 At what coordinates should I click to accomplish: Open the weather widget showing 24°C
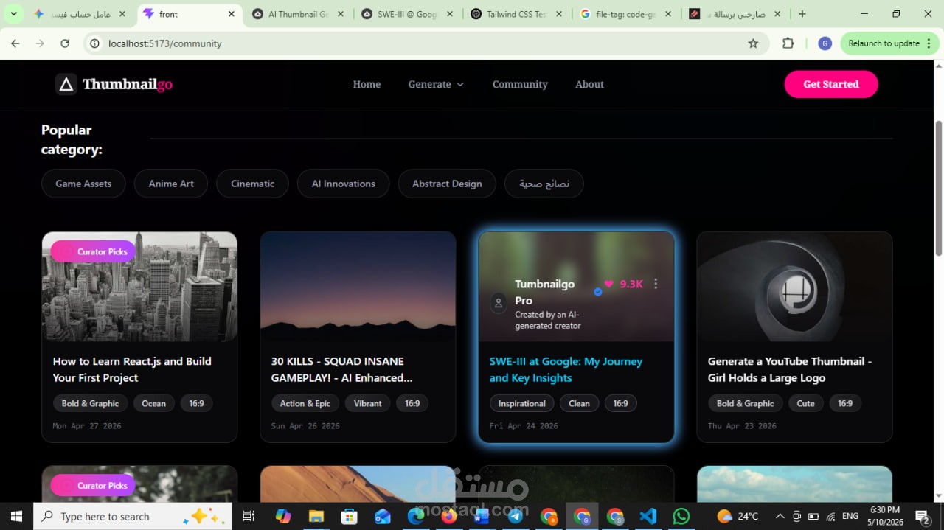tap(737, 516)
